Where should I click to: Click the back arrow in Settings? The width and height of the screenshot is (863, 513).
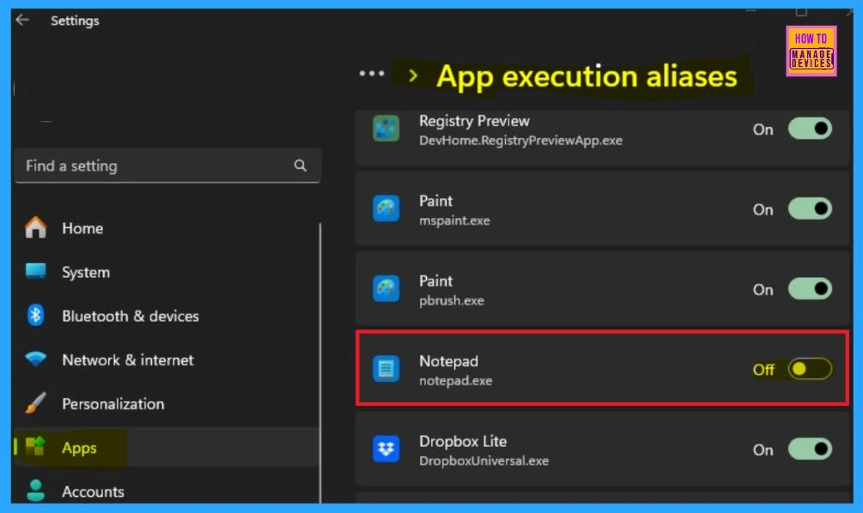click(x=22, y=21)
